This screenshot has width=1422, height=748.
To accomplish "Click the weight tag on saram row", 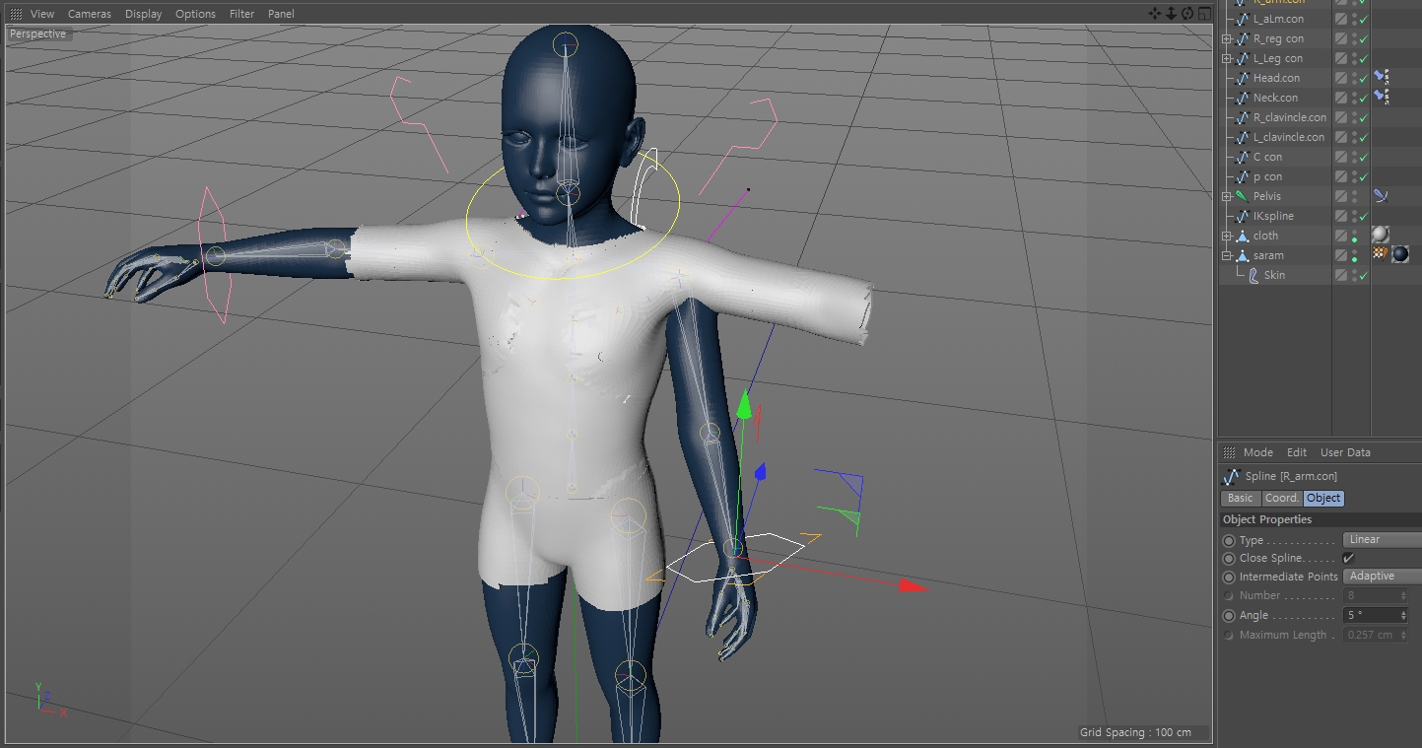I will [x=1380, y=254].
